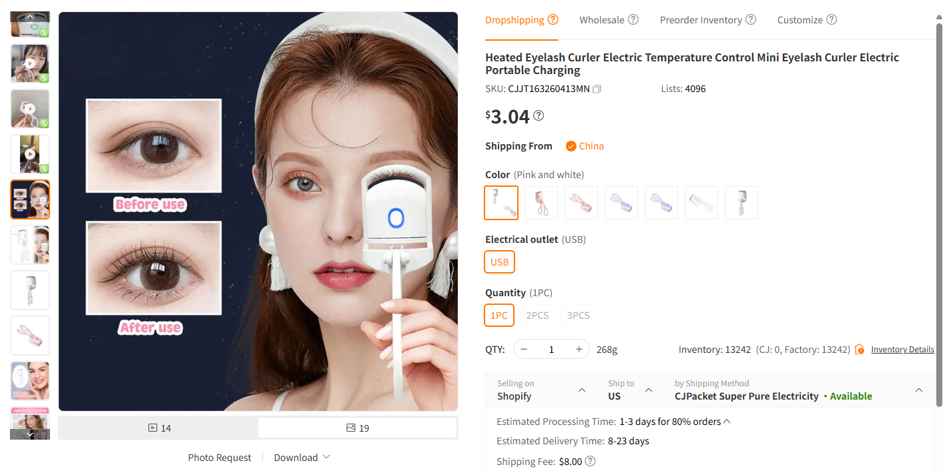951x471 pixels.
Task: Select the USB electrical outlet option
Action: [499, 262]
